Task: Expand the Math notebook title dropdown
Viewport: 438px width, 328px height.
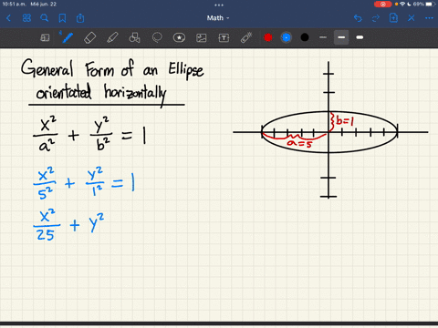Action: coord(218,18)
